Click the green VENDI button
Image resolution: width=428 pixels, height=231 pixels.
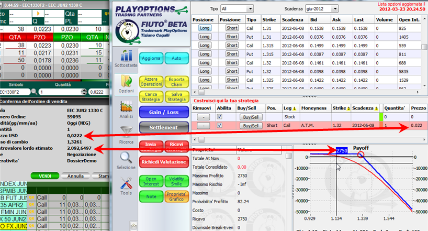point(45,176)
